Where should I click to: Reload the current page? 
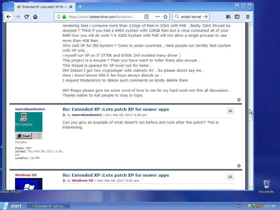click(x=27, y=17)
